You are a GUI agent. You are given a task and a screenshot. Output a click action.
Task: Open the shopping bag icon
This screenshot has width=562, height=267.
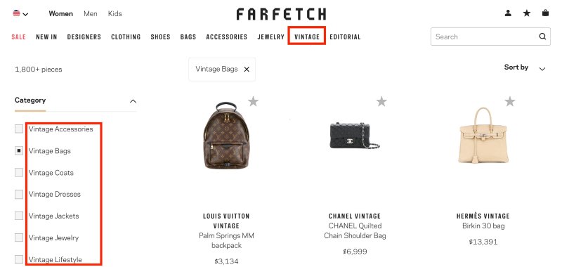[545, 13]
